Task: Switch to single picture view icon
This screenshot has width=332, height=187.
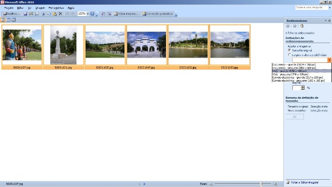Action: pyautogui.click(x=13, y=20)
